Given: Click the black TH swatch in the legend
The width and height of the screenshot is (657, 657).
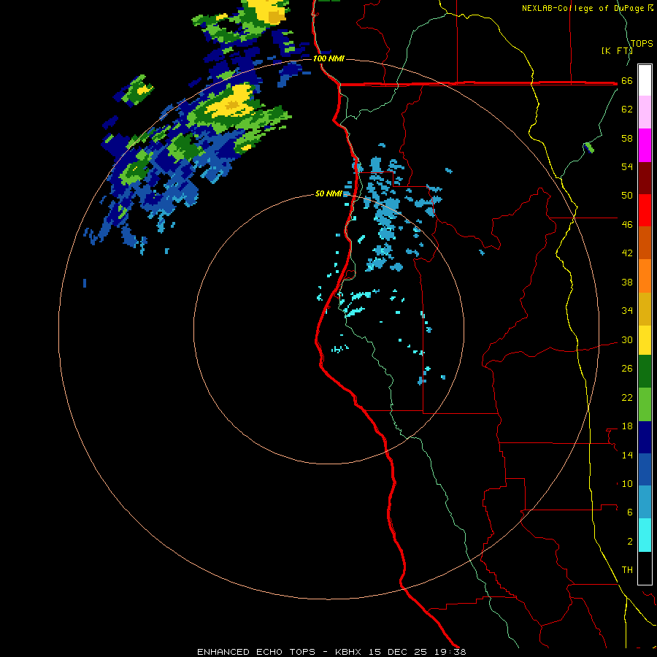Looking at the screenshot, I should coord(645,568).
